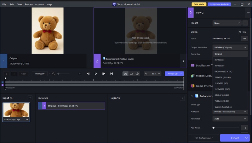Open the Process menu
This screenshot has width=252, height=143.
pyautogui.click(x=29, y=4)
